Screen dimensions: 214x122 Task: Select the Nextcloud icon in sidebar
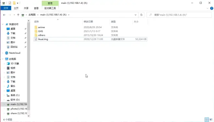6,53
